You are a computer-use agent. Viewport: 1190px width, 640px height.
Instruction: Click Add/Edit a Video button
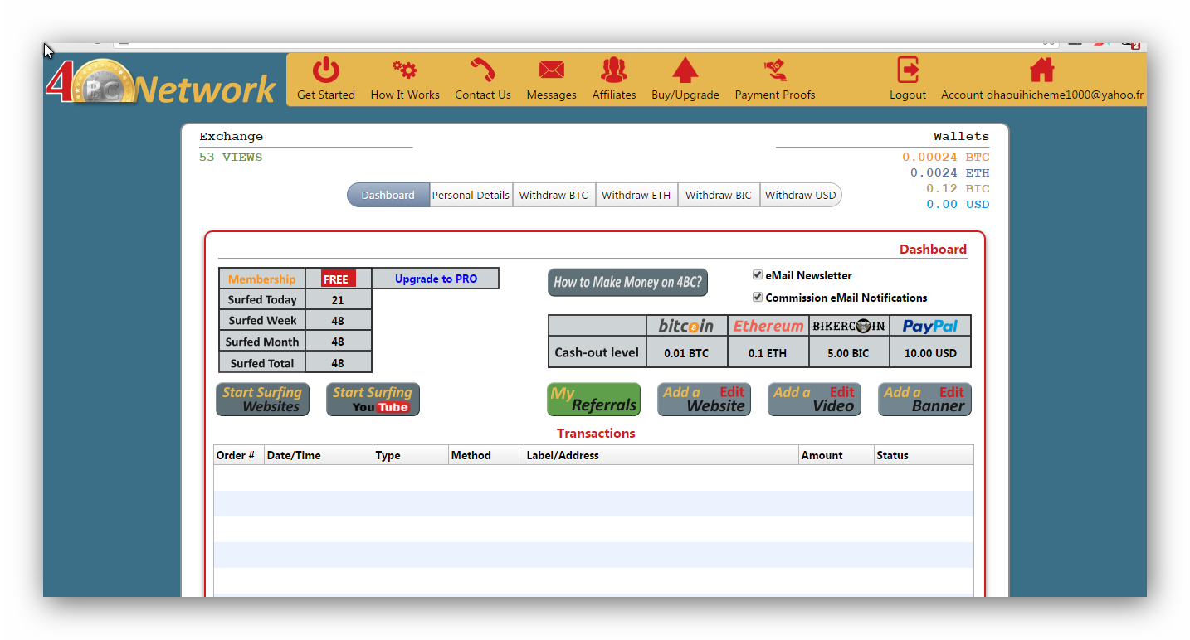[814, 399]
